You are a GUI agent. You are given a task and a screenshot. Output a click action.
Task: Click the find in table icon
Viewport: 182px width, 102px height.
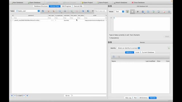88,11
